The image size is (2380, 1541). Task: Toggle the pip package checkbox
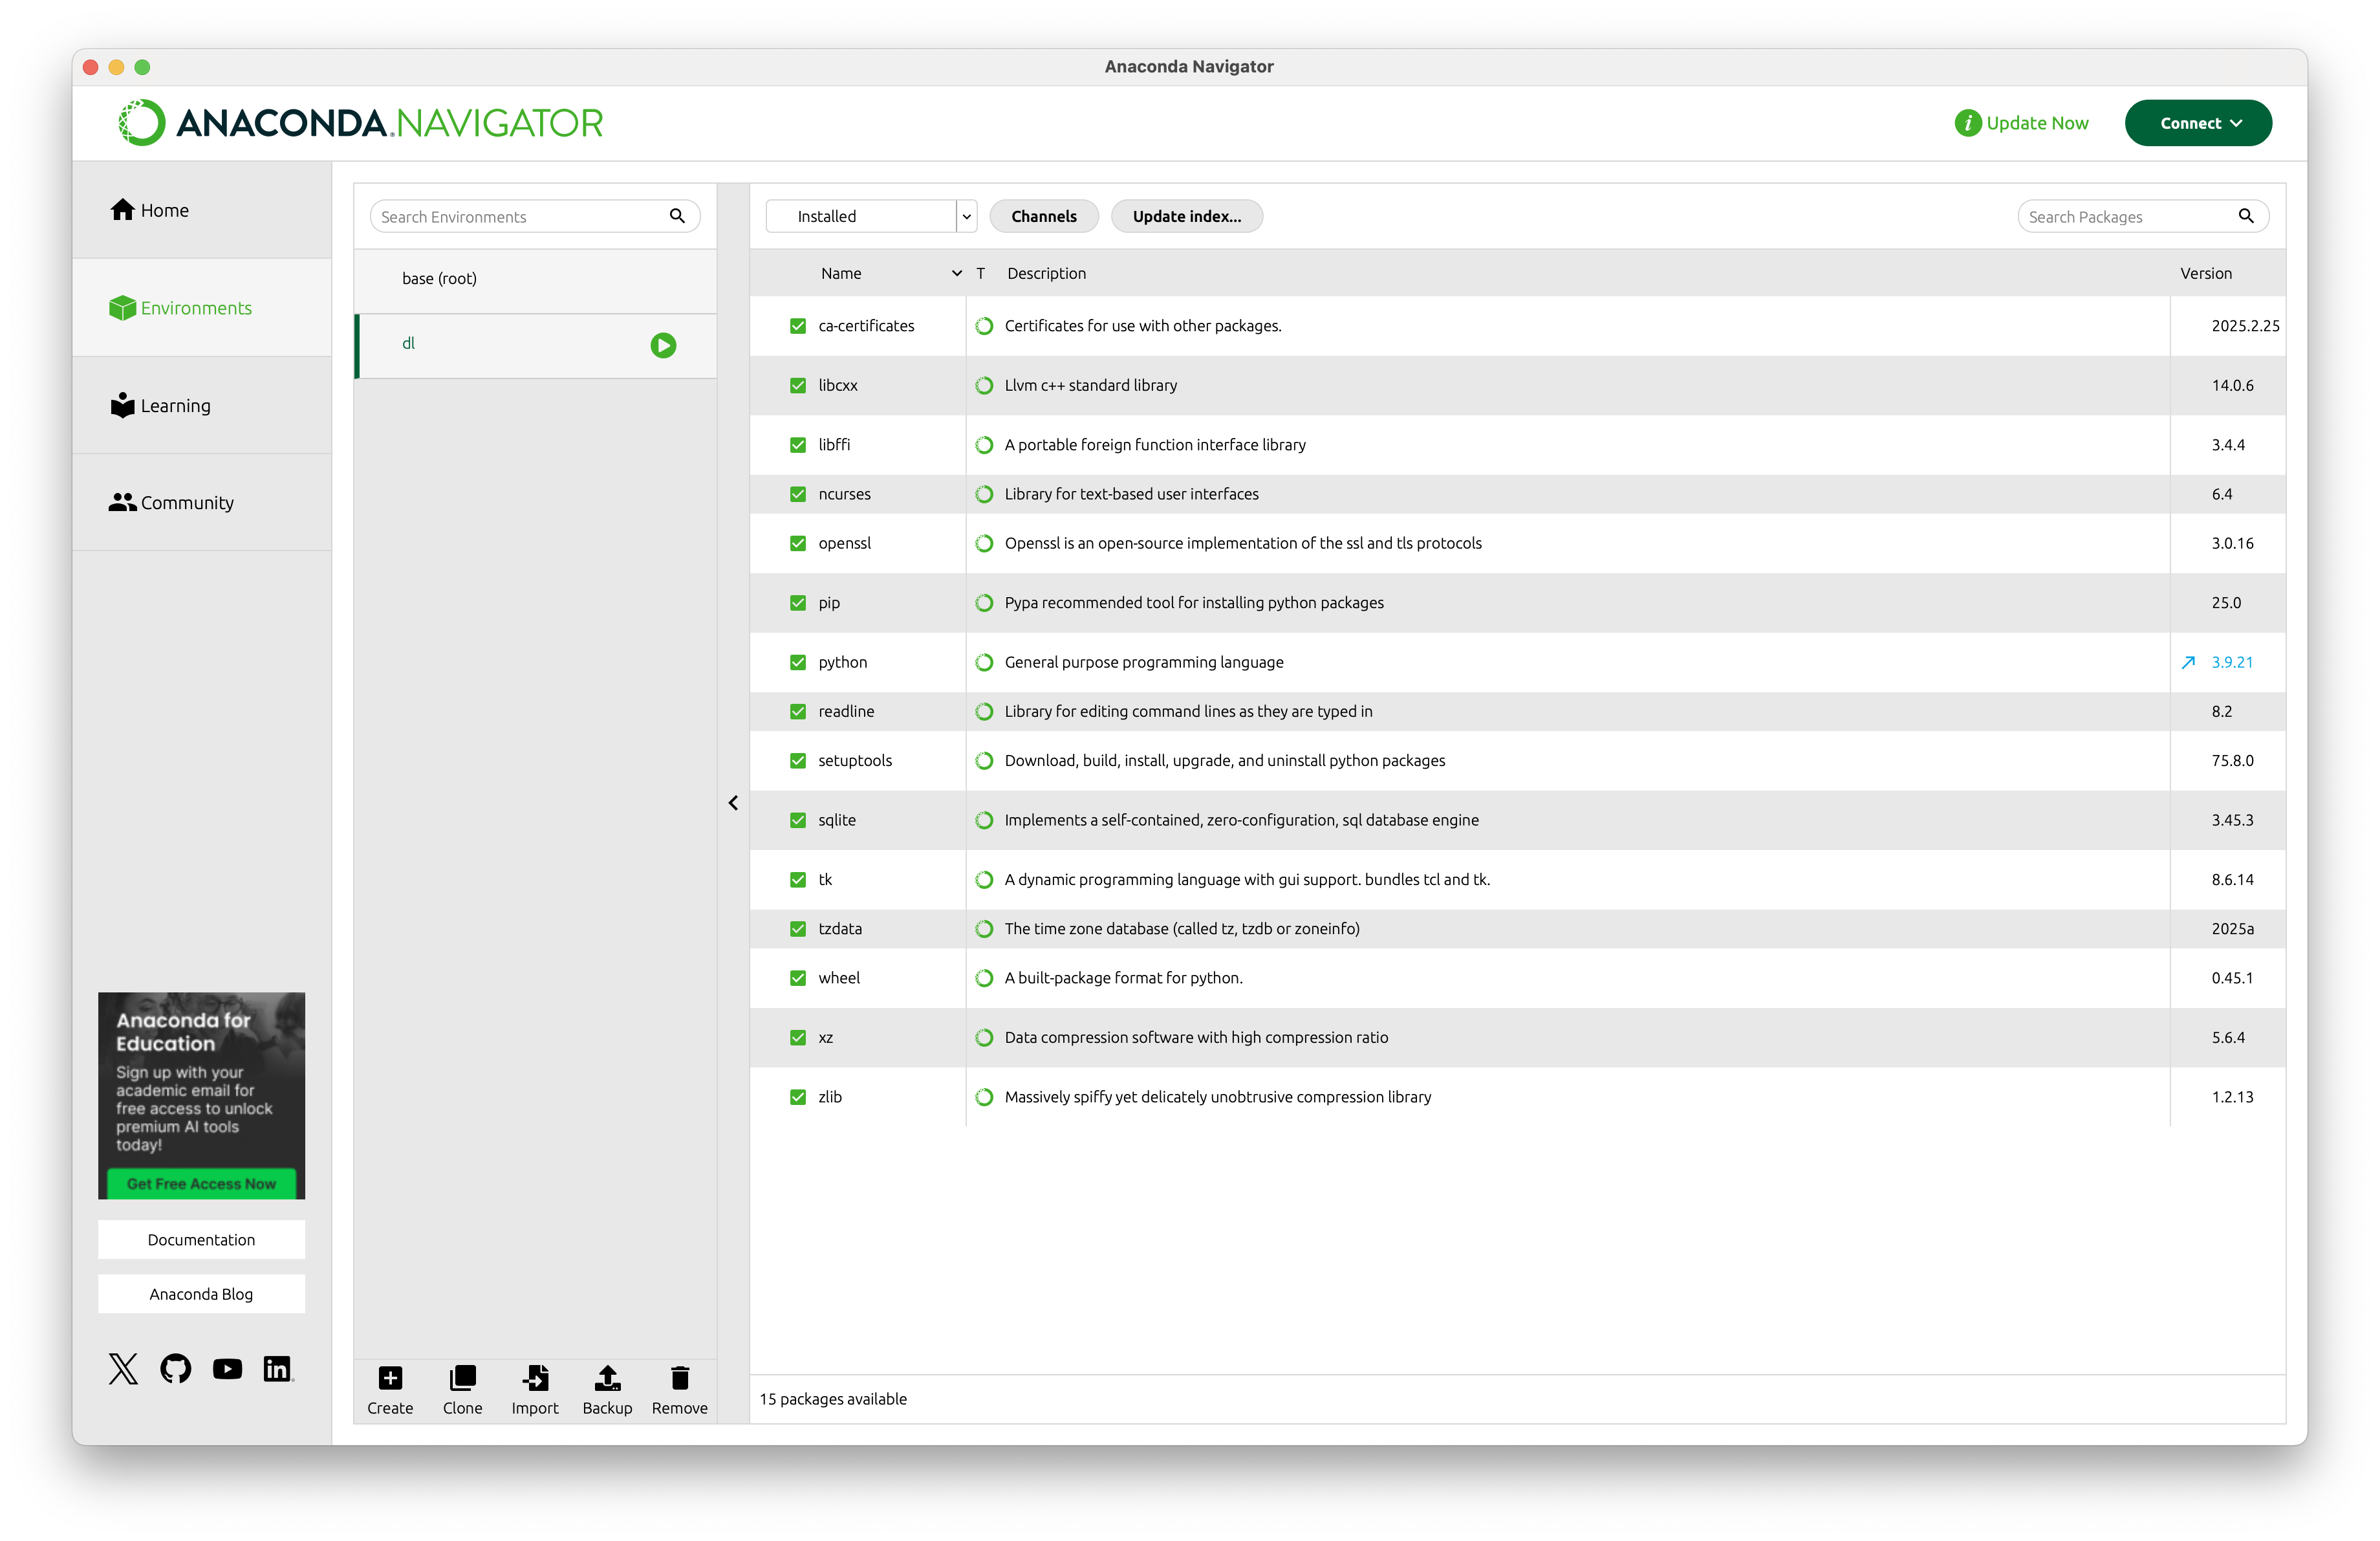pos(798,603)
